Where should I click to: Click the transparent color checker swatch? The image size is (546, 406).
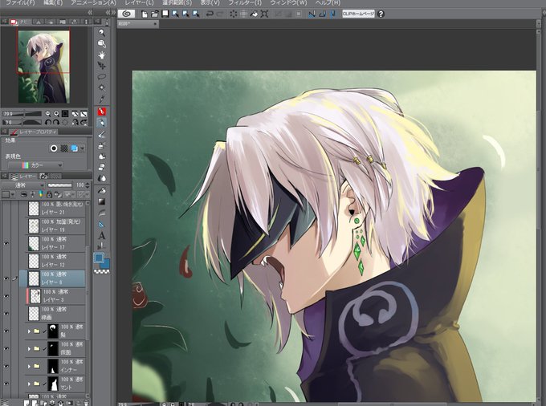(x=102, y=272)
